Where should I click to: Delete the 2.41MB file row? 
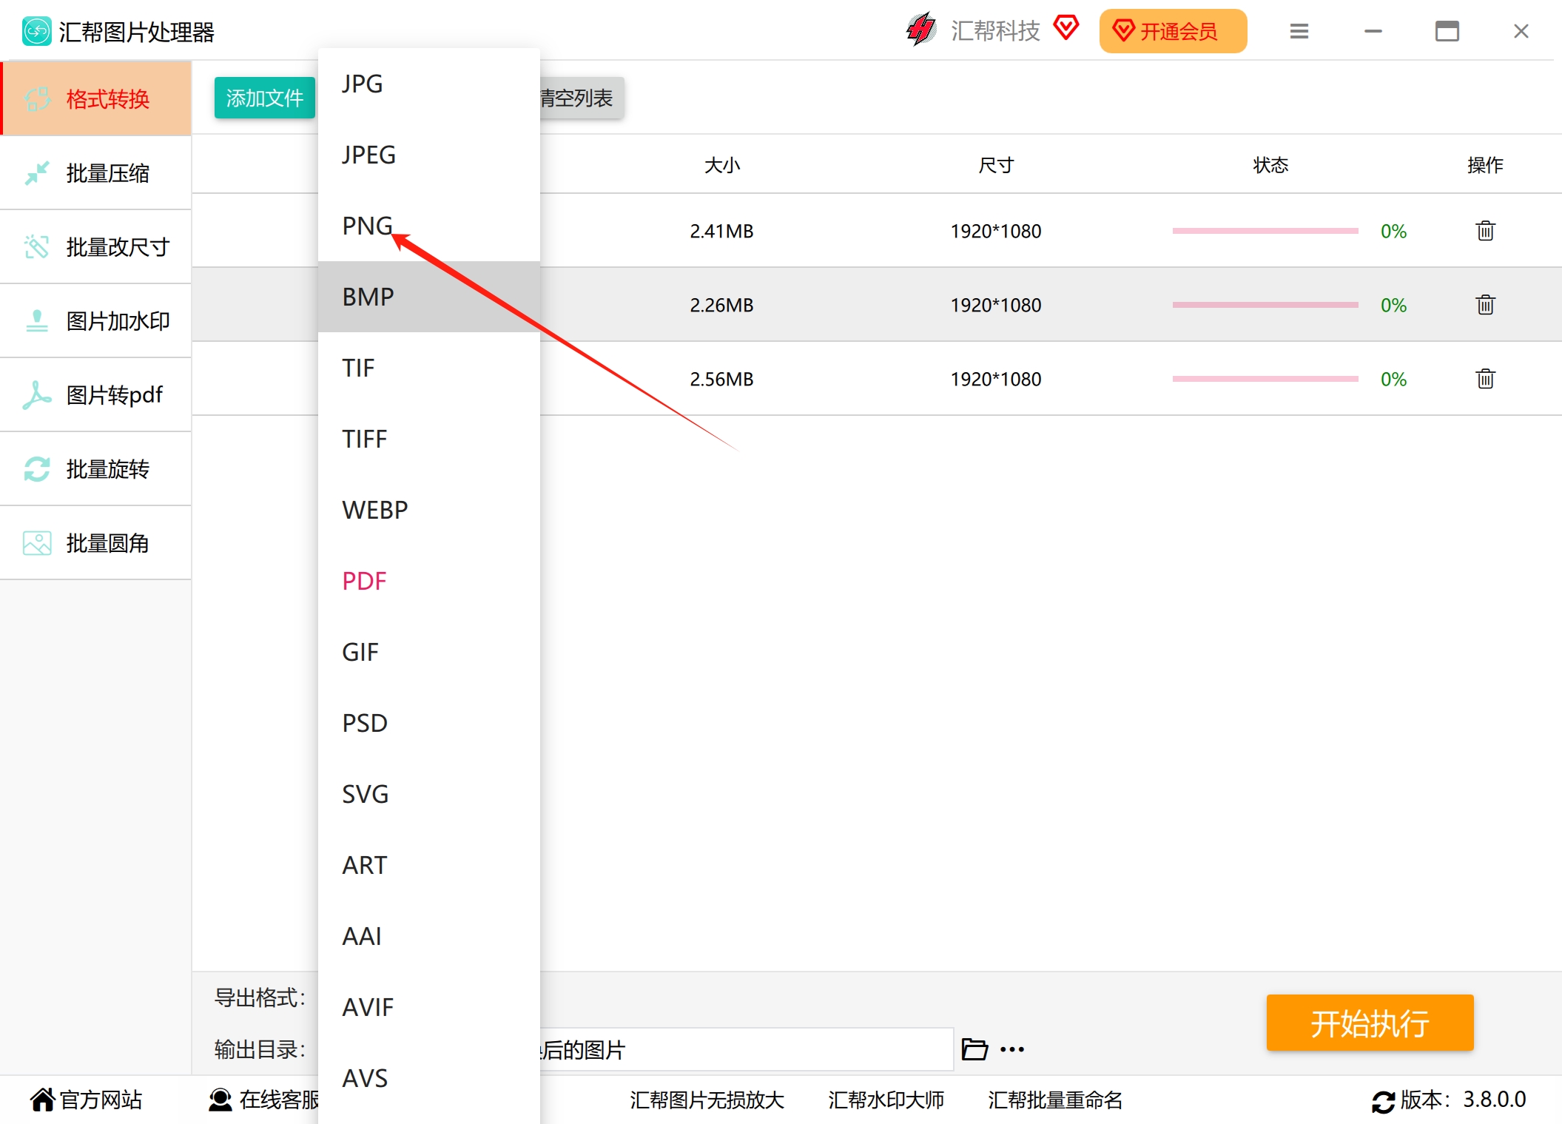[x=1485, y=231]
